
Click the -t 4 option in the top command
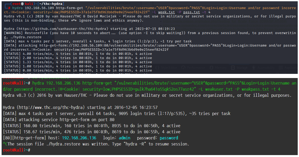click(x=206, y=12)
